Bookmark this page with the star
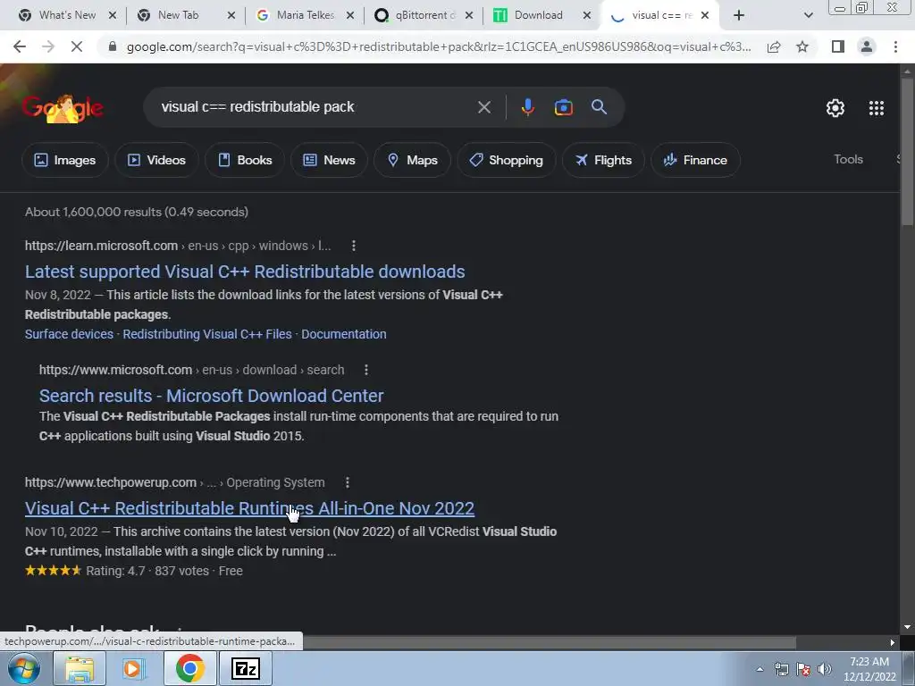The width and height of the screenshot is (915, 686). 802,46
